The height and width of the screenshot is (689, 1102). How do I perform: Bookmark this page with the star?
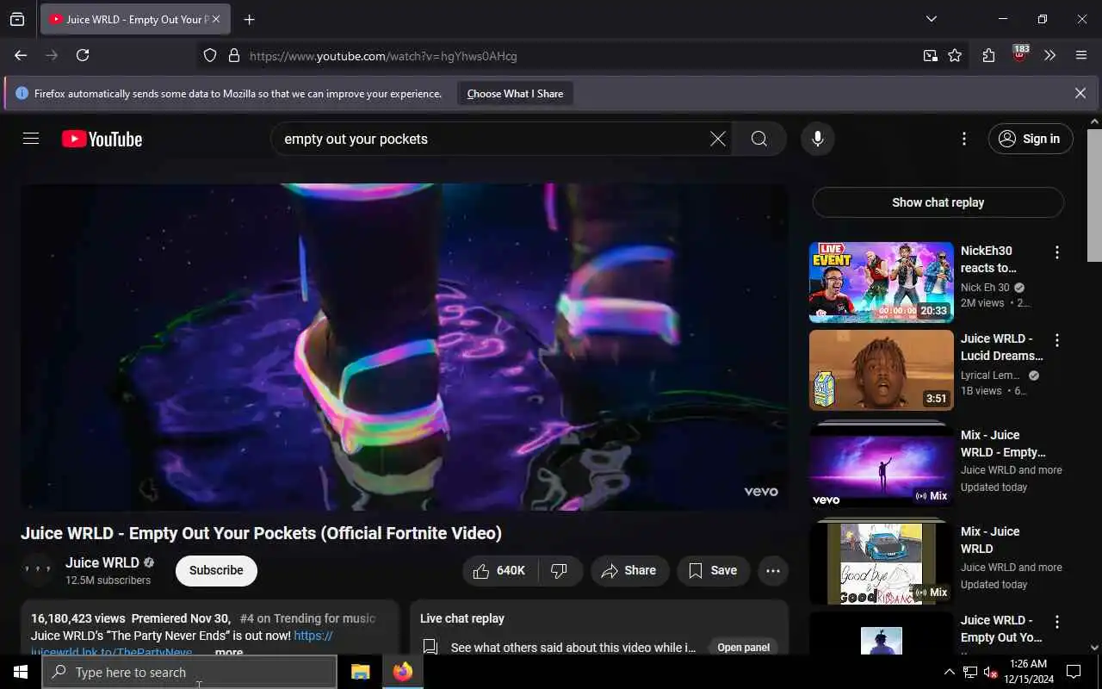955,55
